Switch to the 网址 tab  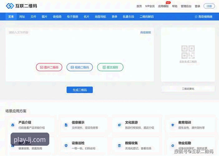click(x=22, y=17)
